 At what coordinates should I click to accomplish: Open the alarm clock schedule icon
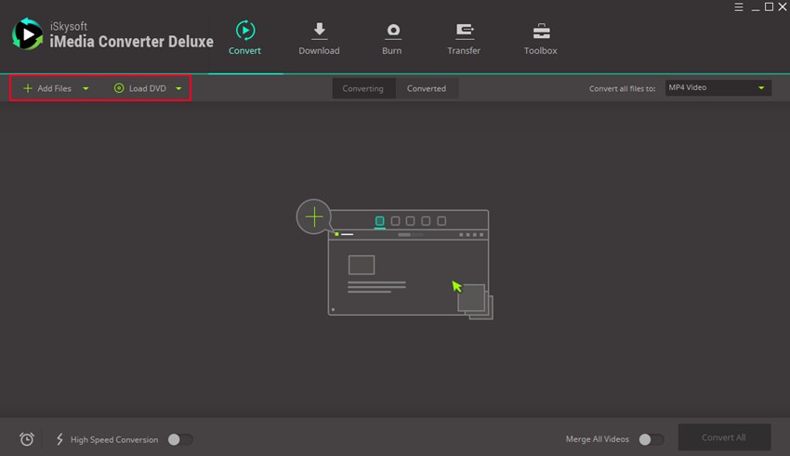[x=27, y=439]
